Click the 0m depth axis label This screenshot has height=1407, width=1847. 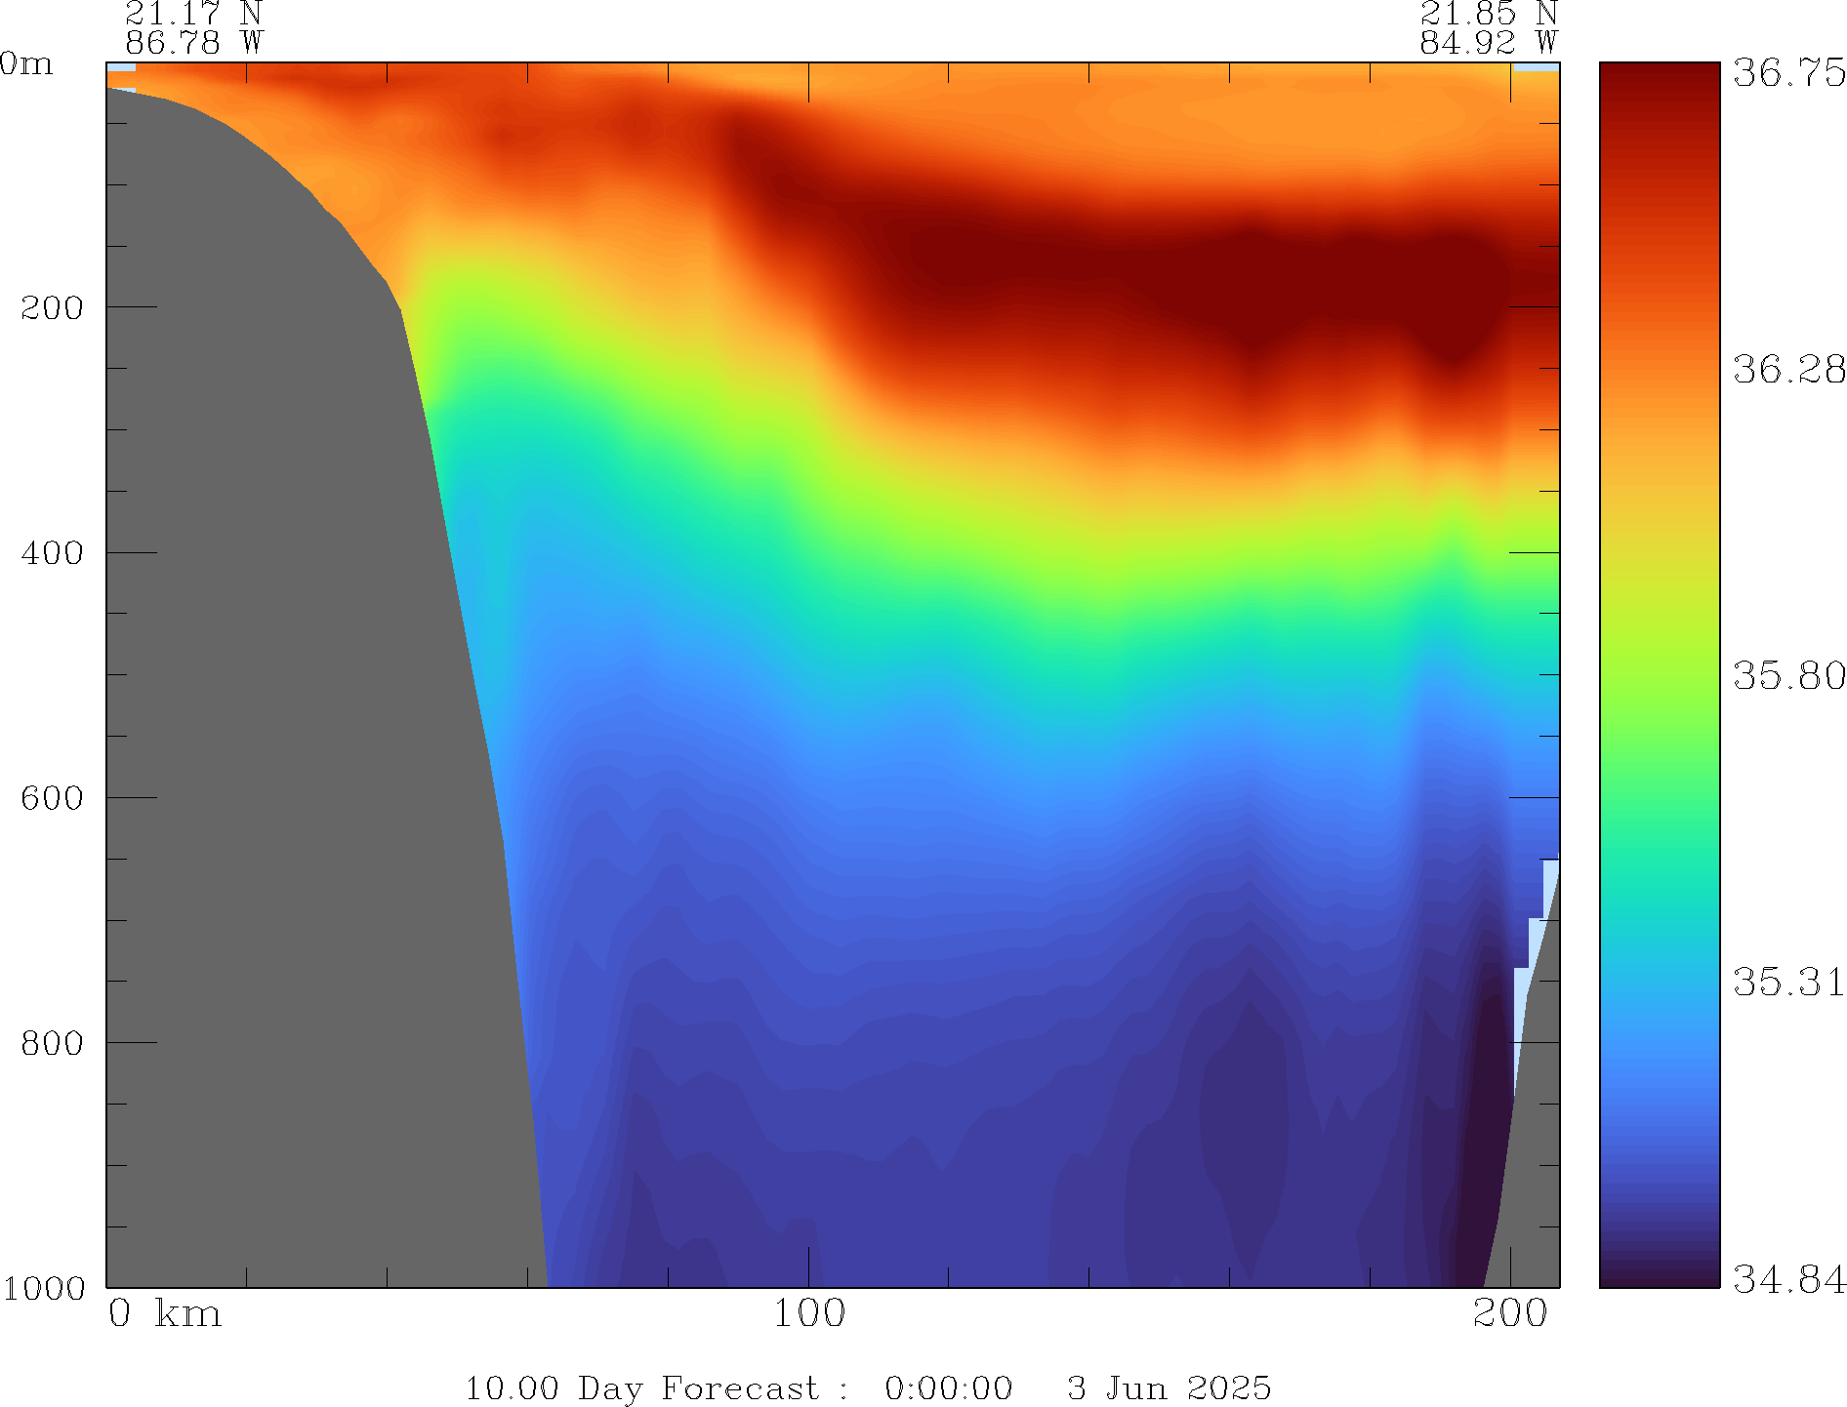click(26, 64)
